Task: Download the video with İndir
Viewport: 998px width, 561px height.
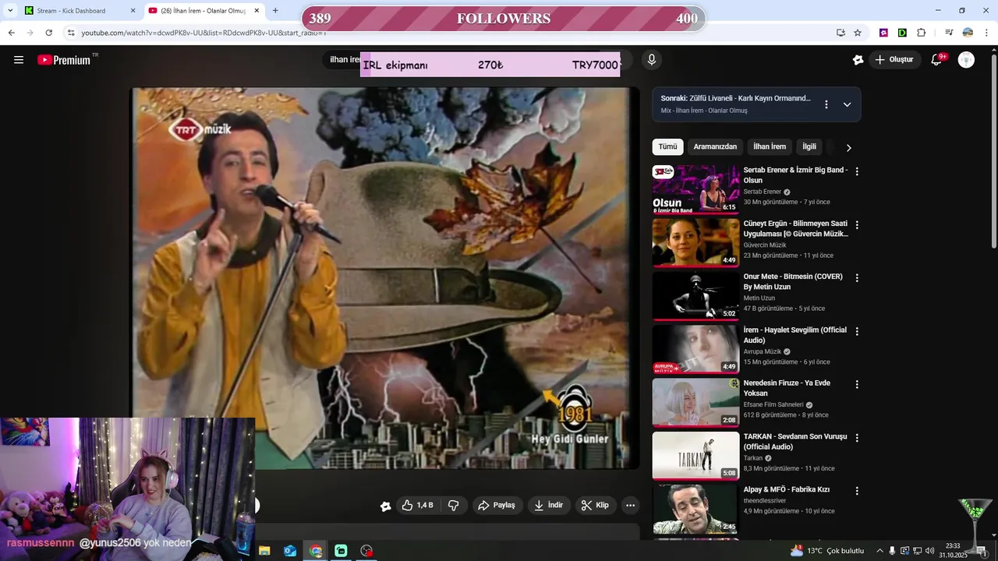Action: pyautogui.click(x=548, y=506)
